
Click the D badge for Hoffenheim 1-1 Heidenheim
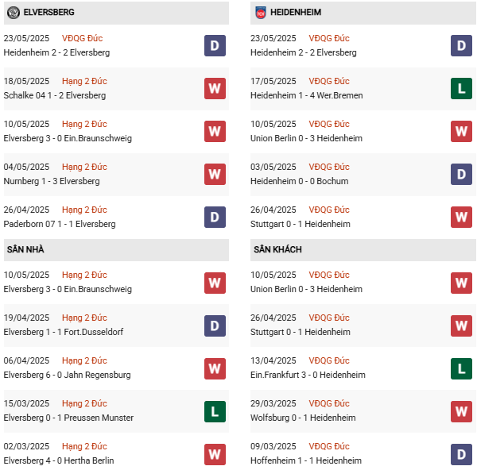[x=462, y=453]
